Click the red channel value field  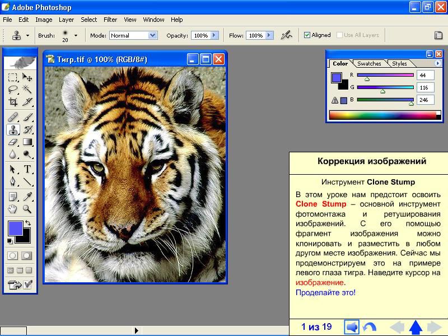tap(425, 75)
